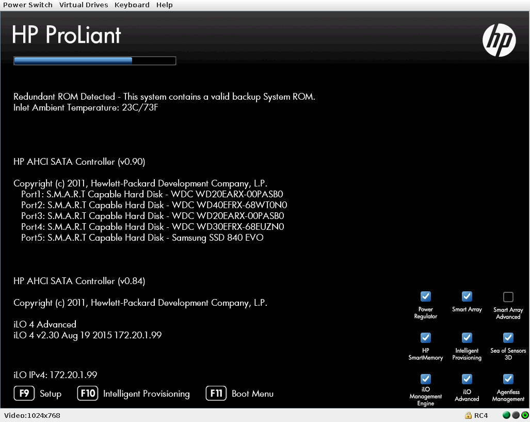The image size is (530, 422).
Task: Click the F9 key icon
Action: pos(24,393)
